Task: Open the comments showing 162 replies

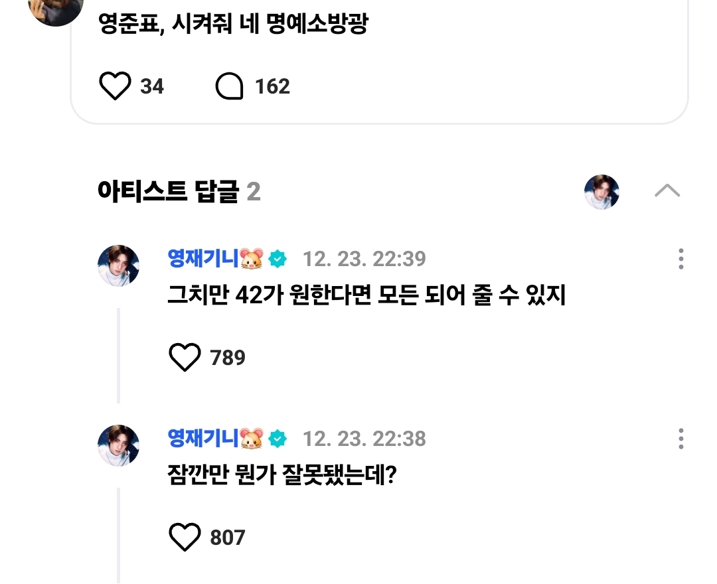Action: [230, 87]
